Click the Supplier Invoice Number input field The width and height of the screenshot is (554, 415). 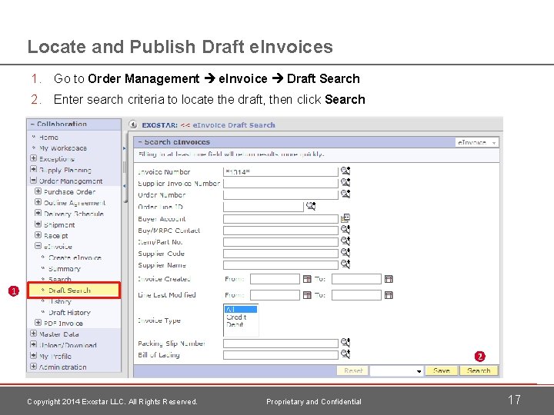(281, 183)
